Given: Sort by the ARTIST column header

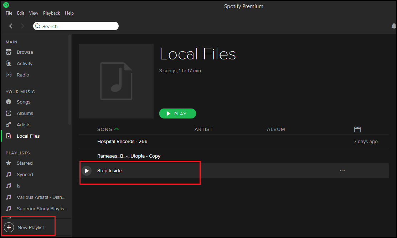Looking at the screenshot, I should pyautogui.click(x=203, y=129).
